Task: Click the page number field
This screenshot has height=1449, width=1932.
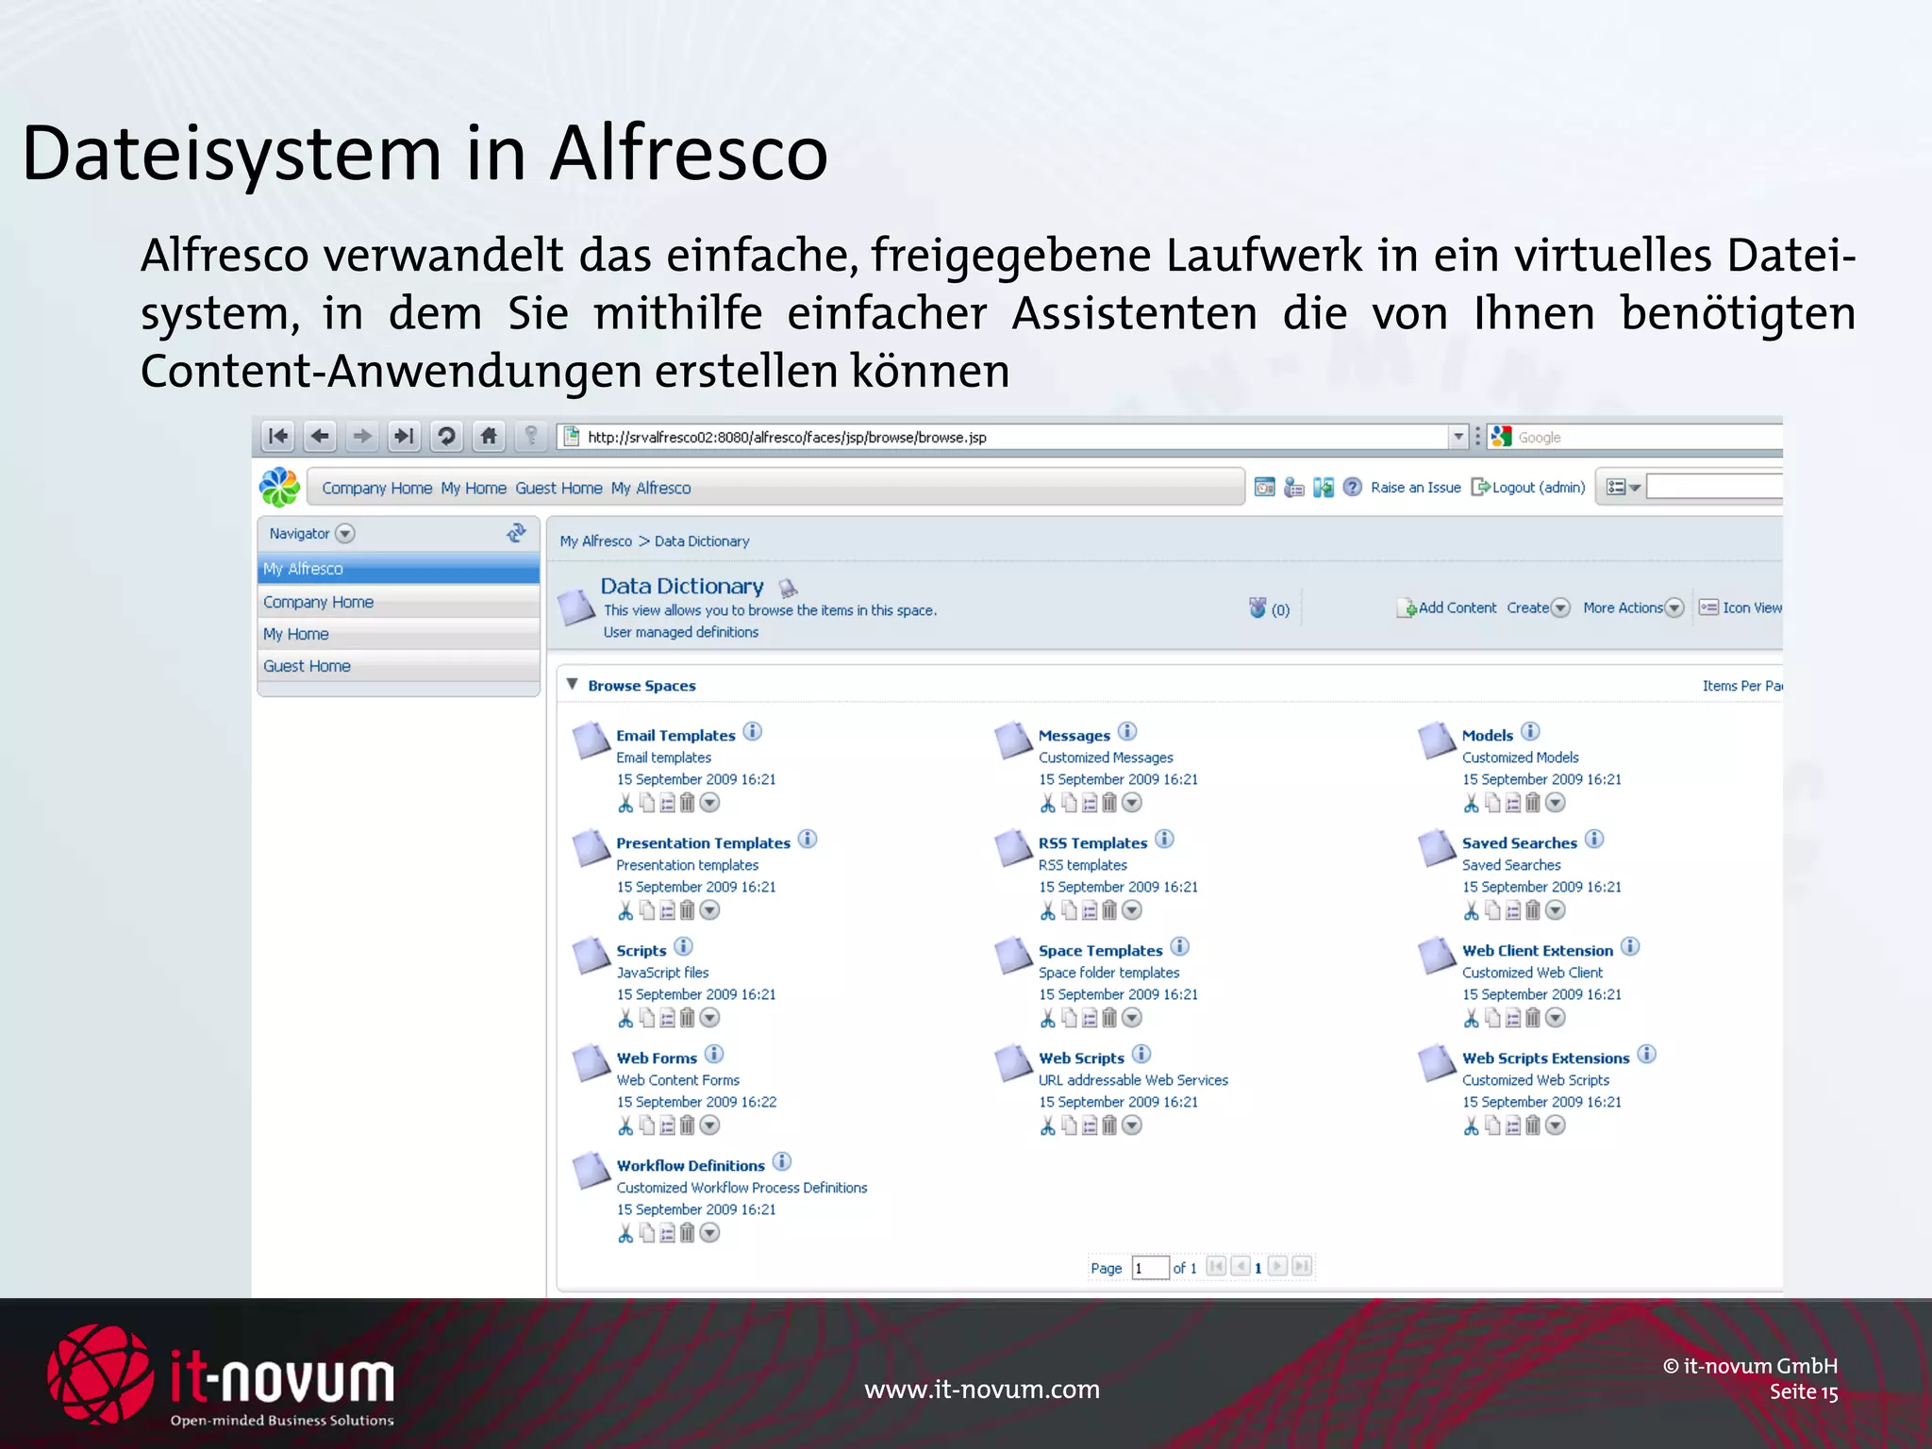Action: coord(1150,1268)
